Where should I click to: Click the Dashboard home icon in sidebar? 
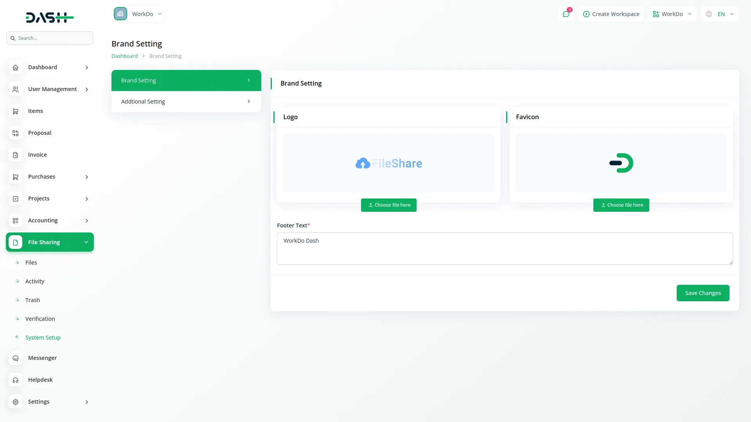(15, 68)
